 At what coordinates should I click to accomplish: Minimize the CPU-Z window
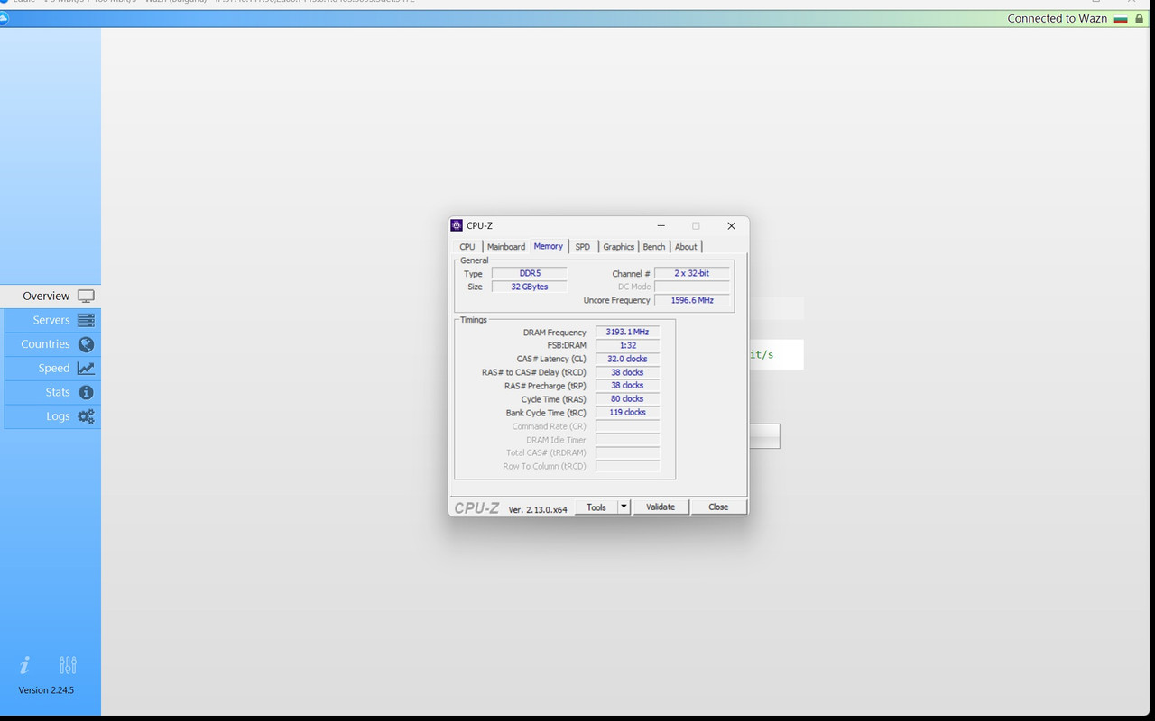(661, 226)
